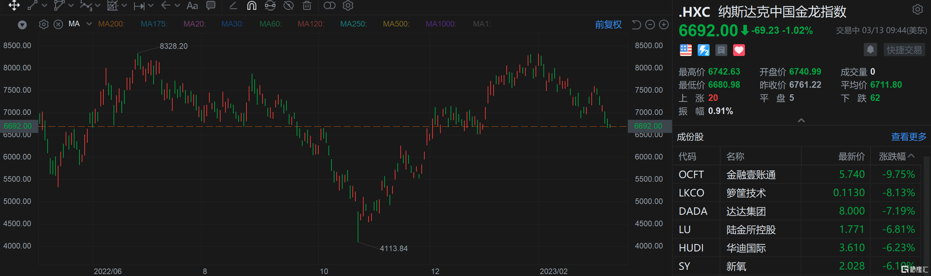Screen dimensions: 931x276
Task: Open price alert bell icon
Action: tap(870, 50)
